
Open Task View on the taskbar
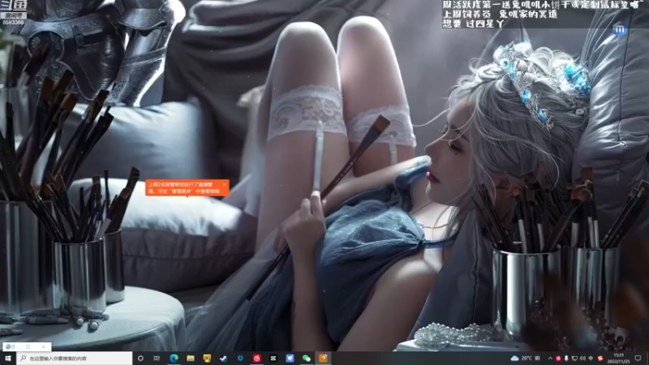[x=157, y=358]
